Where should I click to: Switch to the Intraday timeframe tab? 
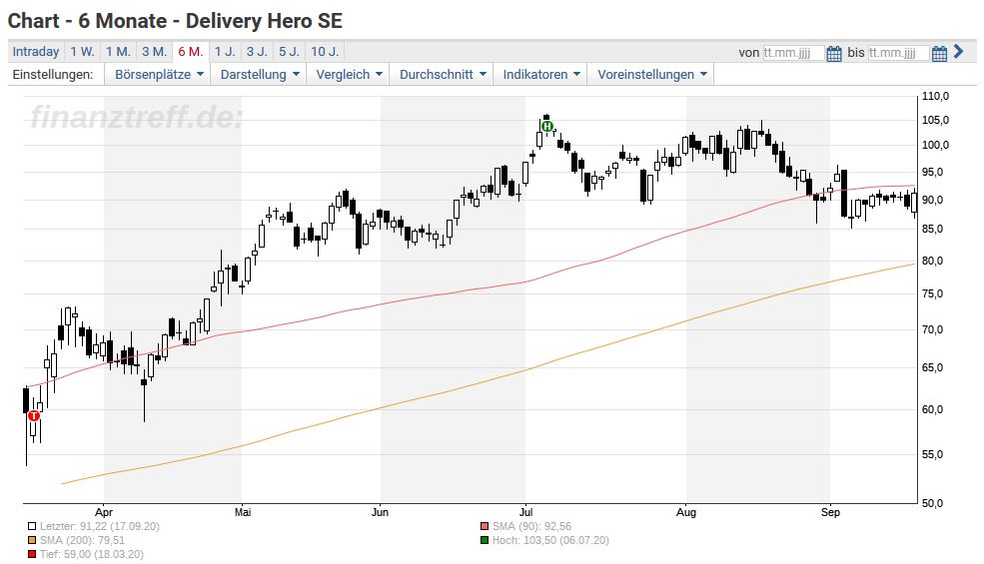[36, 52]
